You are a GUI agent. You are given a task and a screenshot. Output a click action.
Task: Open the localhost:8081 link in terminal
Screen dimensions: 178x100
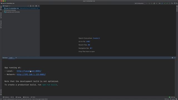coord(29,71)
